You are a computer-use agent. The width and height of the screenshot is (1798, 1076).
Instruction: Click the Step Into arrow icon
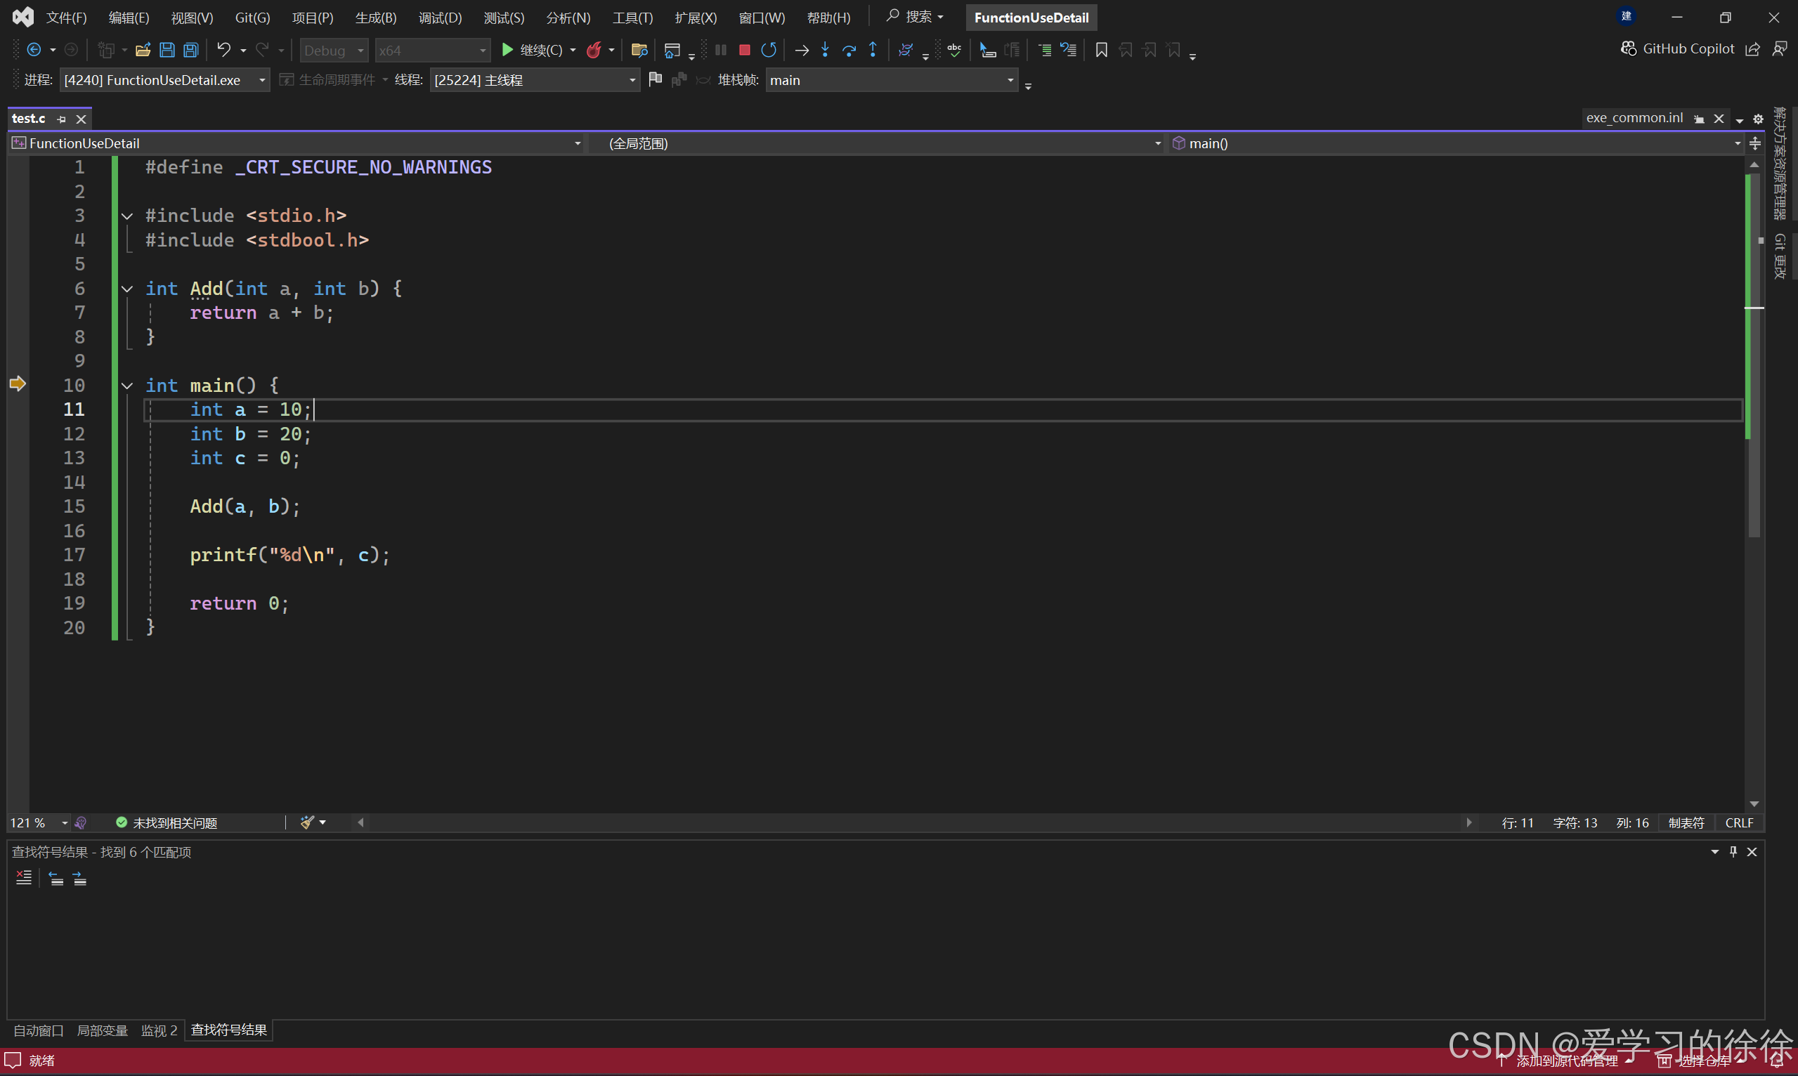pos(826,50)
